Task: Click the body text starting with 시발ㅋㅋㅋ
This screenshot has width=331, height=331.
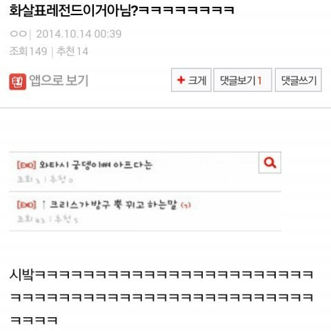Action: pyautogui.click(x=161, y=297)
